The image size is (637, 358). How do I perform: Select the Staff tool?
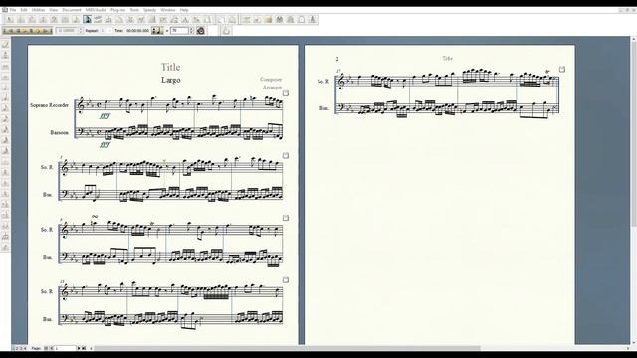tap(21, 19)
